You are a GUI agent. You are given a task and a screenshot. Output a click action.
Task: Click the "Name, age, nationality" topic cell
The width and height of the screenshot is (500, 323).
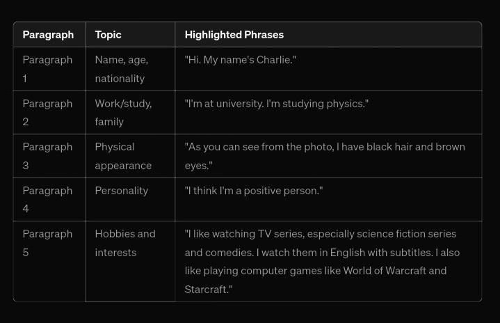pos(121,69)
